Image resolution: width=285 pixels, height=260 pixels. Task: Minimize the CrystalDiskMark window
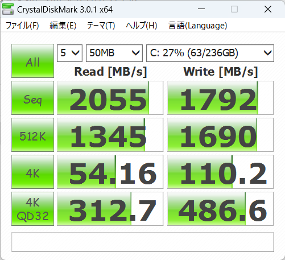tap(201, 9)
